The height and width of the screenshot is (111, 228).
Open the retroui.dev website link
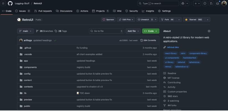click(173, 47)
